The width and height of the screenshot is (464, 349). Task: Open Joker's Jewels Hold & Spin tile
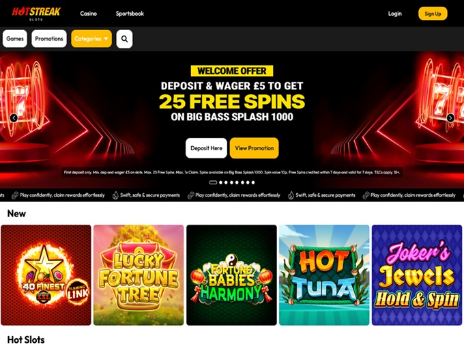tap(417, 275)
